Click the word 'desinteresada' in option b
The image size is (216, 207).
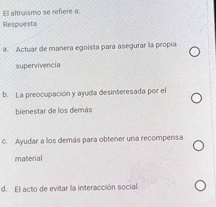[x=126, y=91]
